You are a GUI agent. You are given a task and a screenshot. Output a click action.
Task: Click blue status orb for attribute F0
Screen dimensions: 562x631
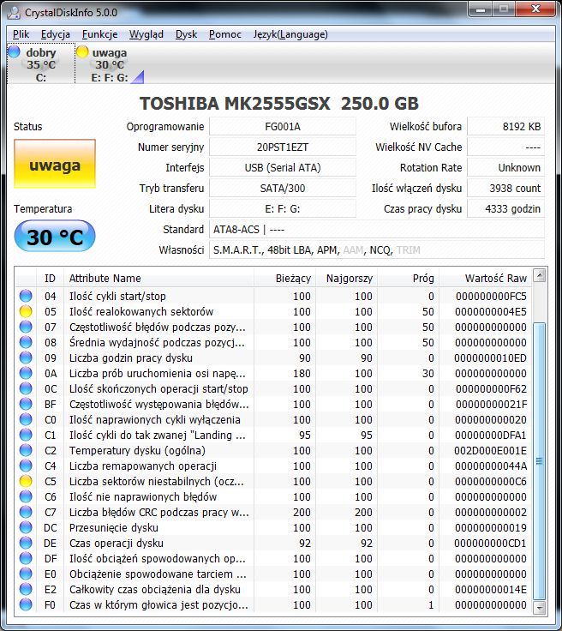[26, 604]
